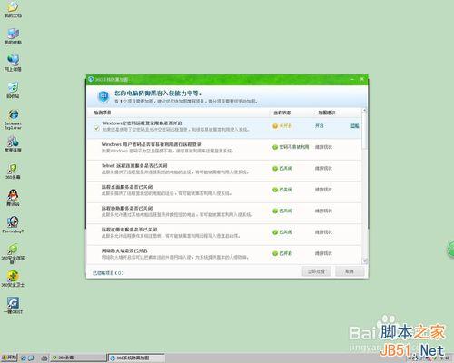The width and height of the screenshot is (454, 363).
Task: Open the 360 Safe Browser desktop icon
Action: 13,253
